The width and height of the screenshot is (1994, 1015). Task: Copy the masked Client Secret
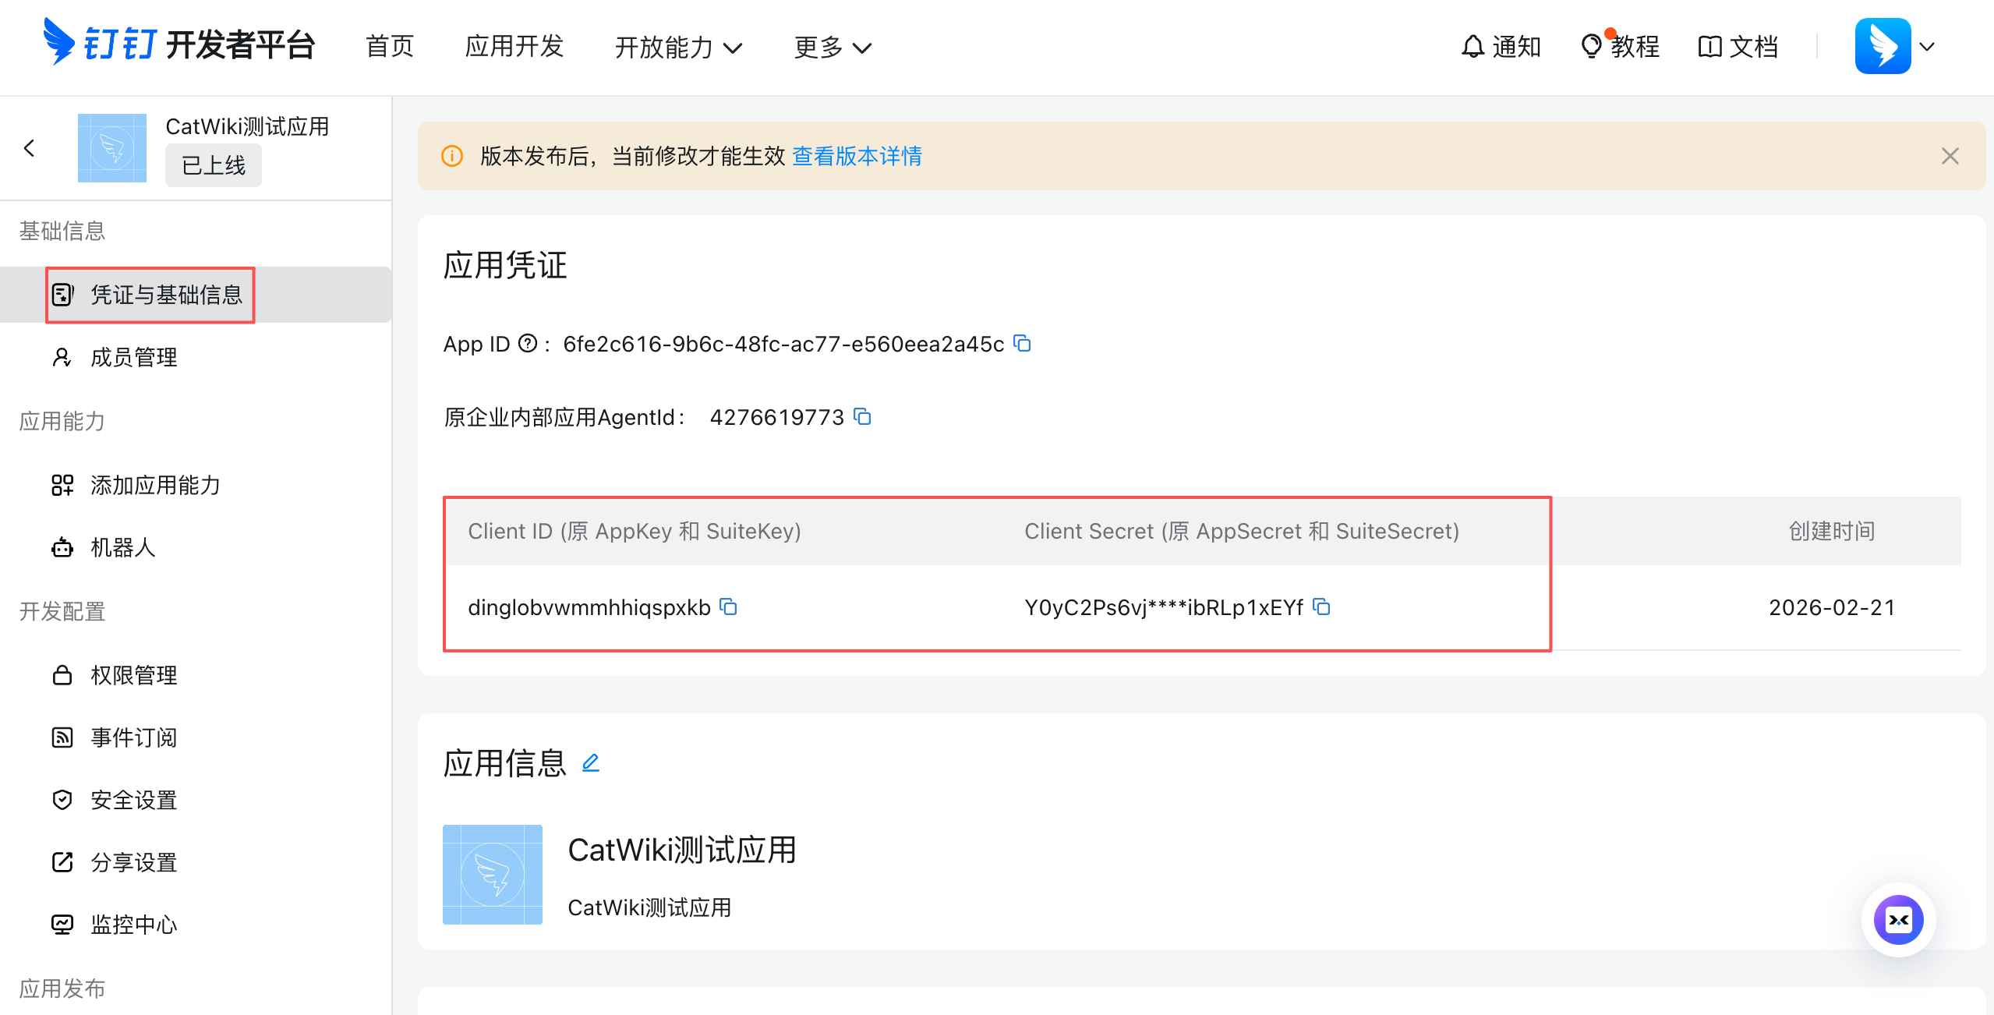(x=1323, y=608)
